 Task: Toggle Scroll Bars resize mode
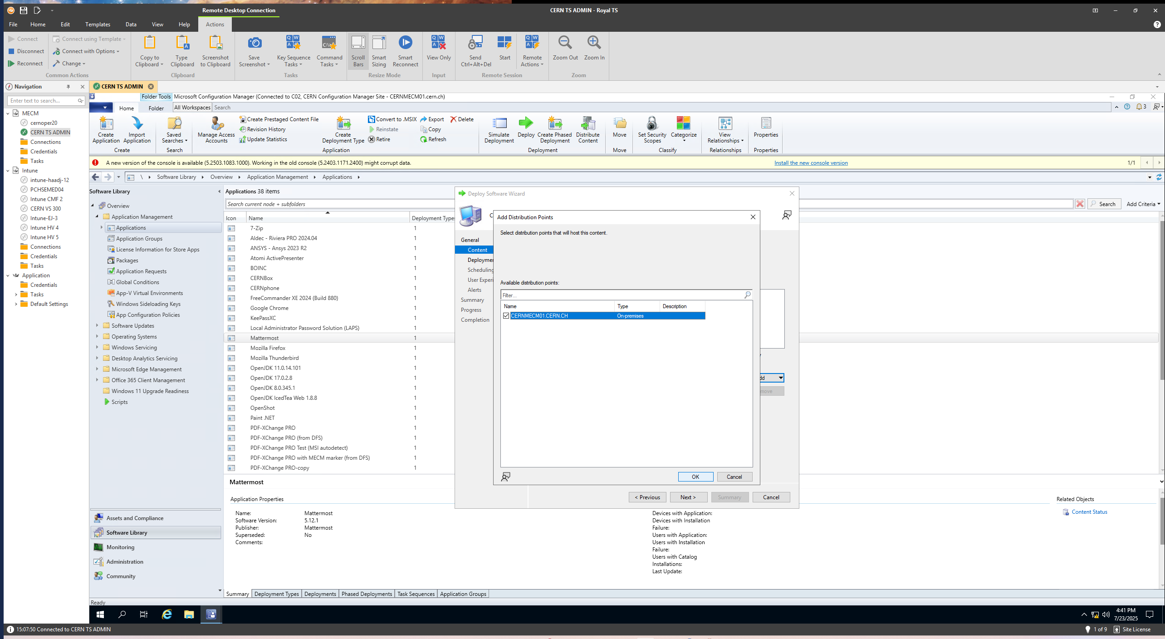pyautogui.click(x=358, y=51)
